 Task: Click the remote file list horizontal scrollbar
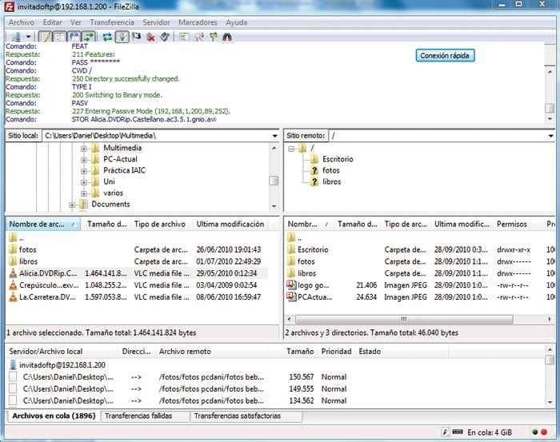(404, 319)
